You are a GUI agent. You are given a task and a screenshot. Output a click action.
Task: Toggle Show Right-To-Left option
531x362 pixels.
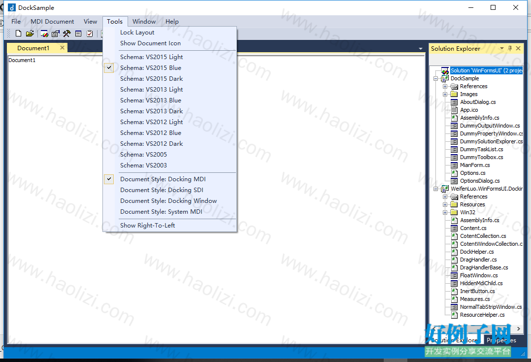point(169,226)
